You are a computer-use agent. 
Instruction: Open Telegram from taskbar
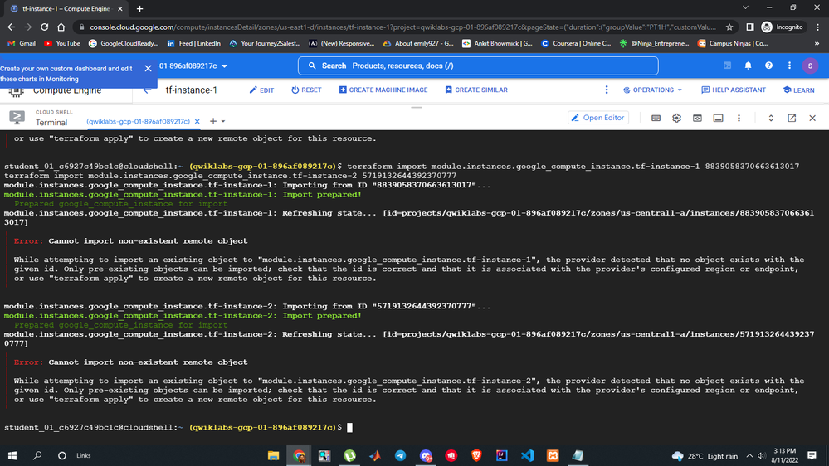[400, 455]
